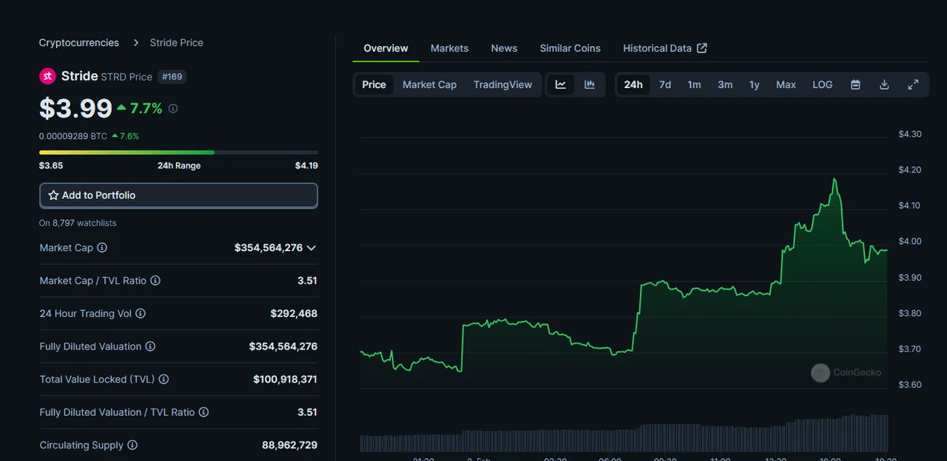Select 24h time range
This screenshot has height=461, width=947.
click(633, 85)
